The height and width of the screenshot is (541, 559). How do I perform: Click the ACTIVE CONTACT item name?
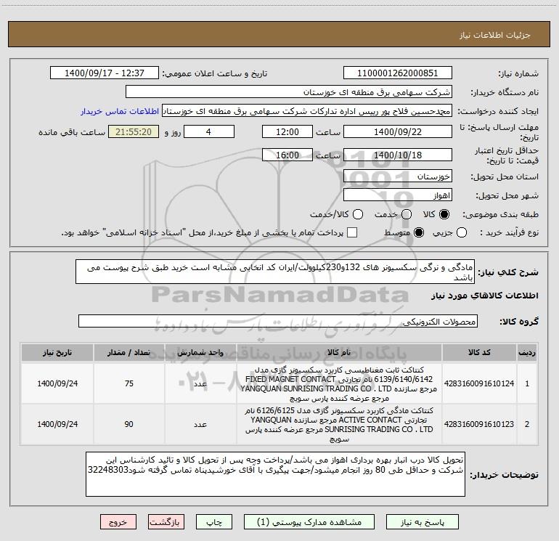click(x=339, y=424)
